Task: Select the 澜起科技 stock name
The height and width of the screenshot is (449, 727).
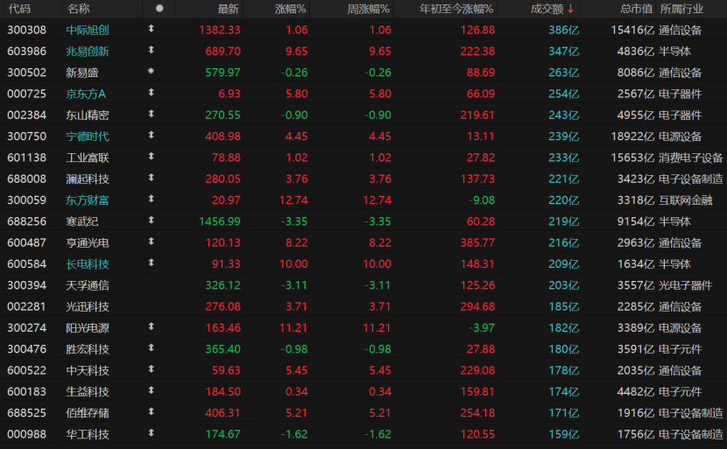Action: (88, 179)
